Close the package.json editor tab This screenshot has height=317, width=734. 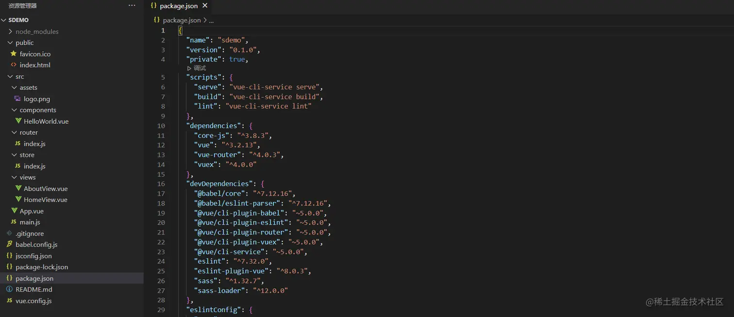click(205, 5)
